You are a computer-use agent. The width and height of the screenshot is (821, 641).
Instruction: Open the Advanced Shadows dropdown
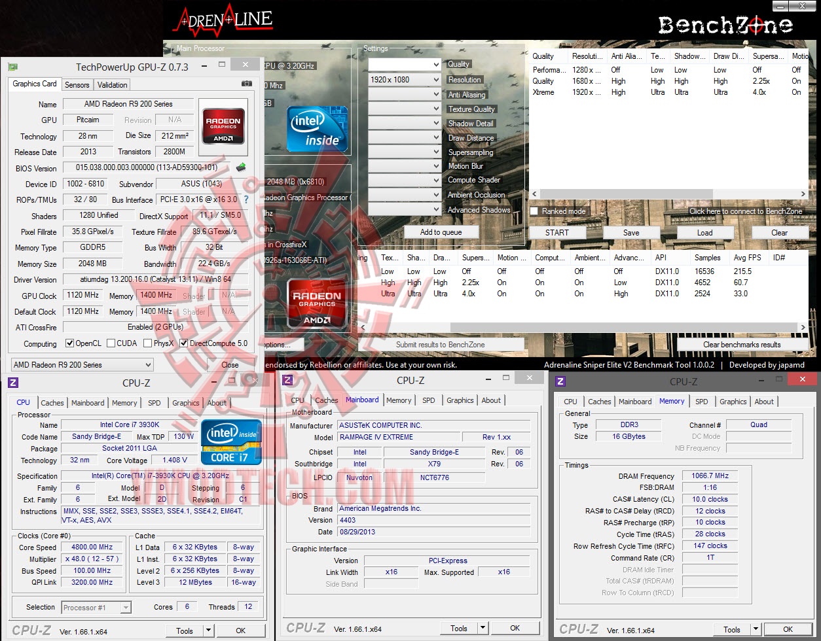pos(404,209)
